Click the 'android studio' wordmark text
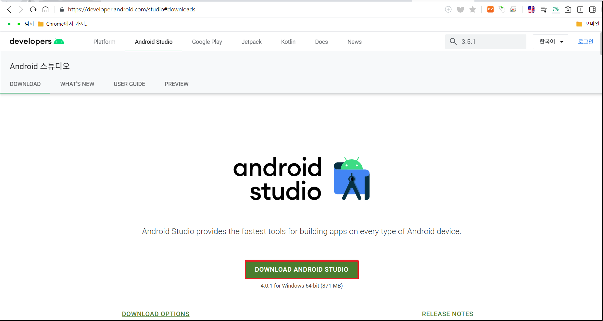This screenshot has height=321, width=603. 278,179
